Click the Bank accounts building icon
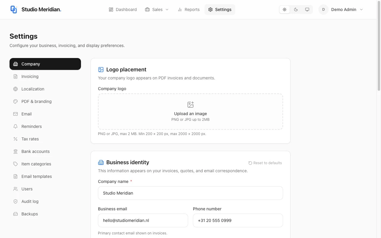 click(x=15, y=151)
